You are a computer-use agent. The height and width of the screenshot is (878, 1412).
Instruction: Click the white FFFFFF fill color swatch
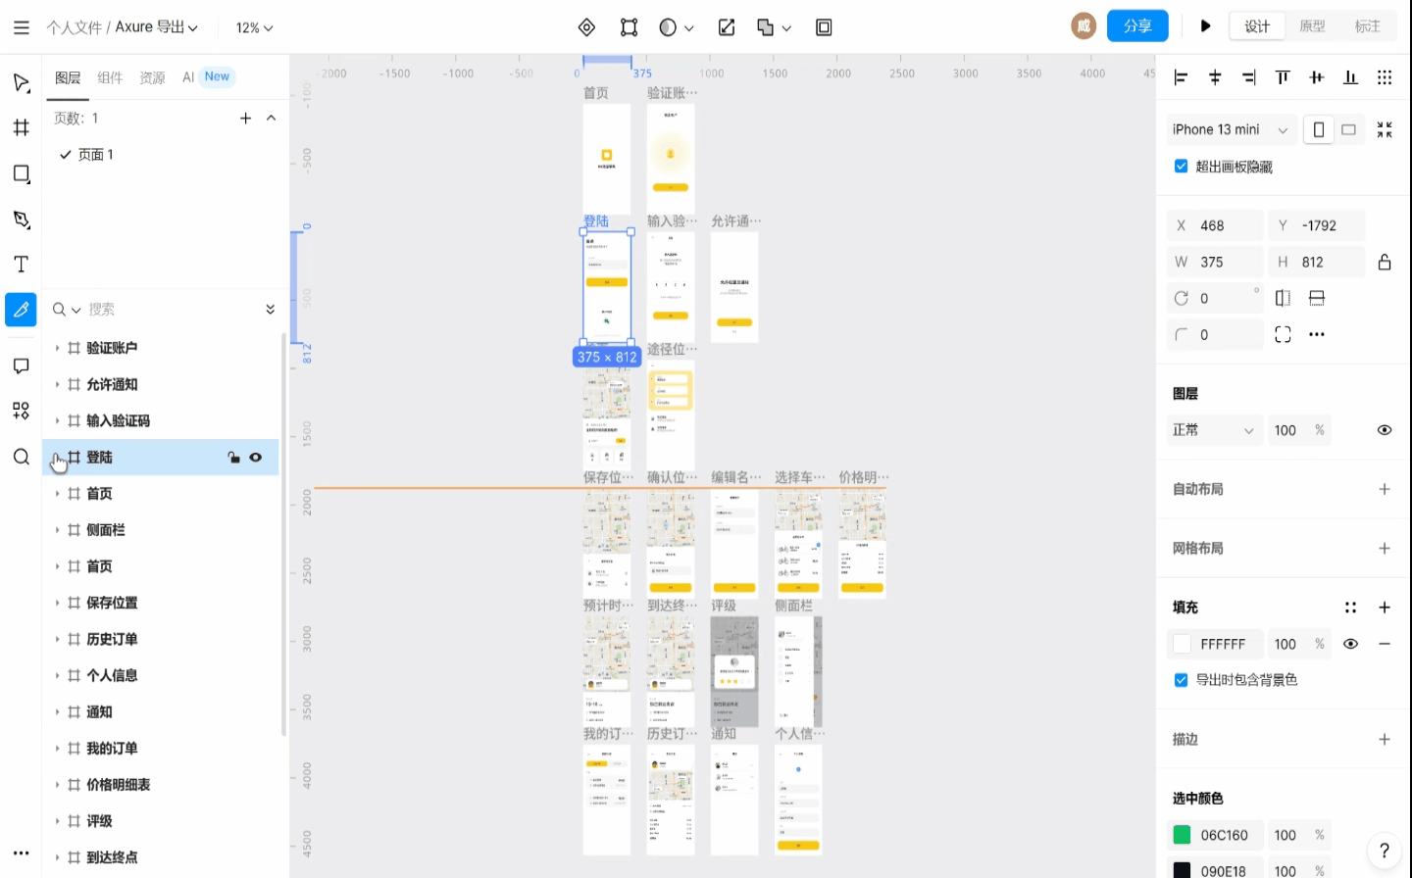[1182, 644]
